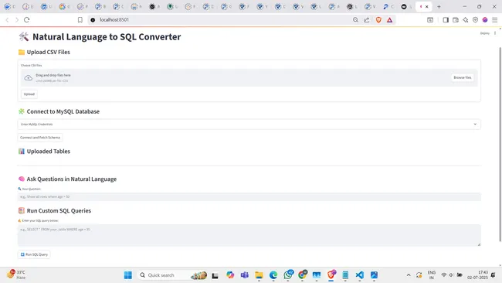Click the Task View taskbar icon

coord(215,275)
